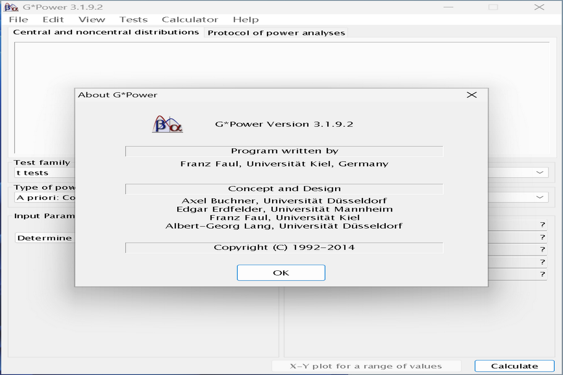Expand the lower-right chevron dropdown
Viewport: 563px width, 375px height.
(541, 197)
